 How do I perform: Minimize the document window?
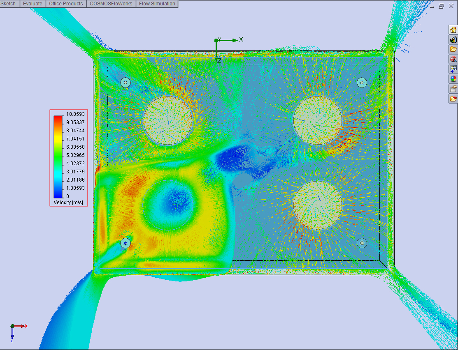tap(432, 6)
